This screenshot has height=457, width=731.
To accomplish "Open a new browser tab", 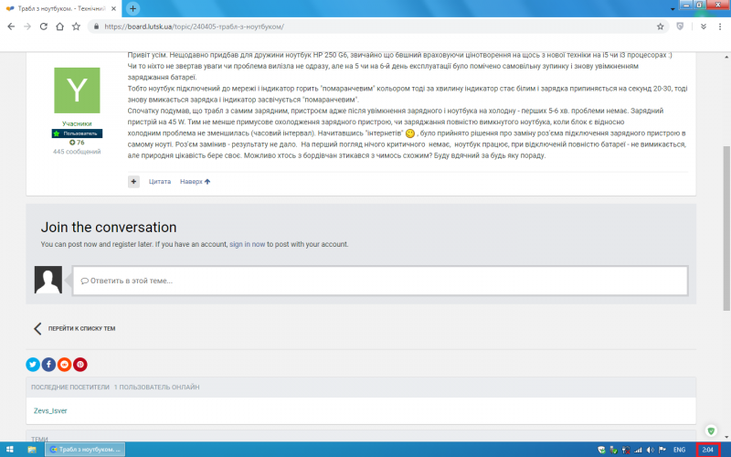I will pos(133,8).
